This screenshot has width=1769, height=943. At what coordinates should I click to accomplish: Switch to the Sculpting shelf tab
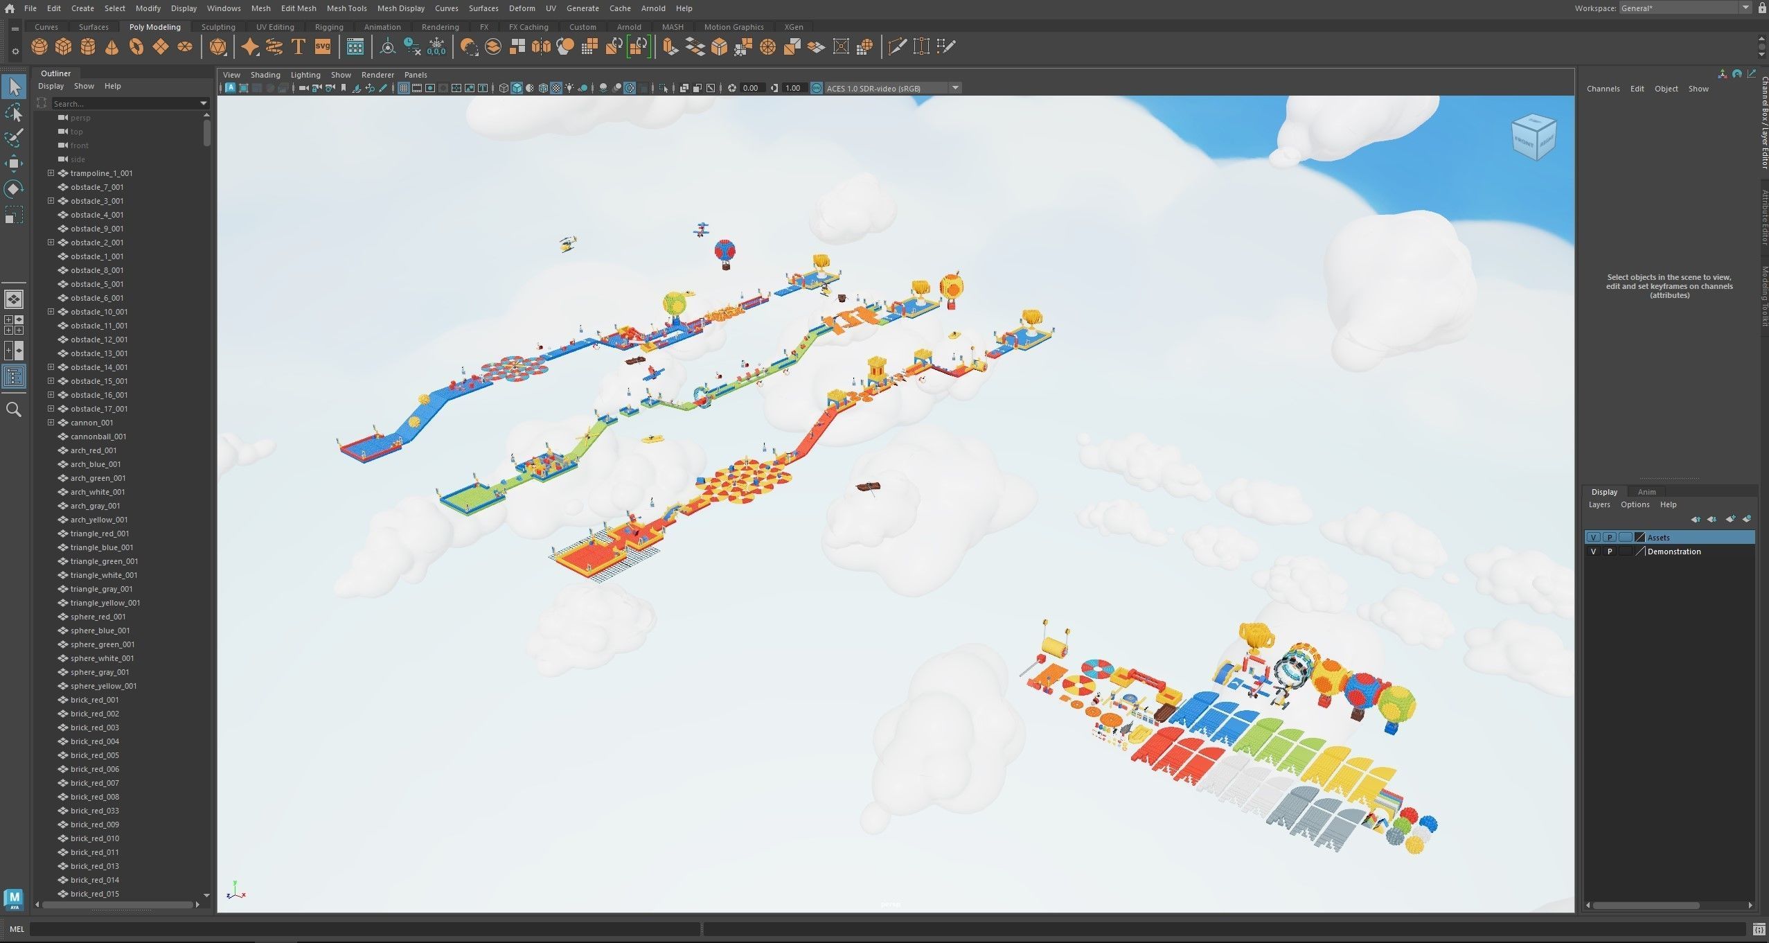pos(218,27)
